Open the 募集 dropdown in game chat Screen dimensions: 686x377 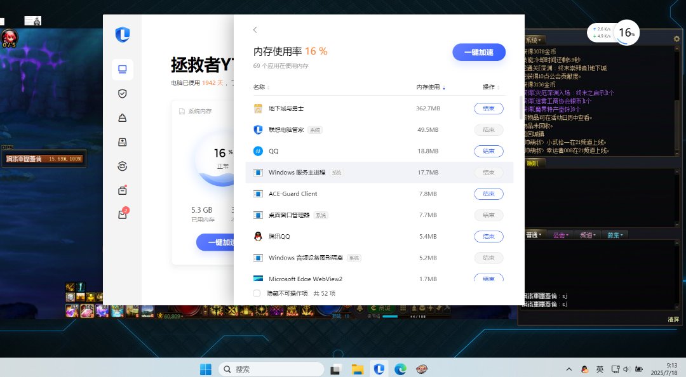(615, 235)
